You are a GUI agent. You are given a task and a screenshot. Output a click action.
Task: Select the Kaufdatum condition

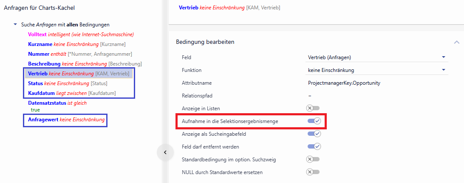pyautogui.click(x=42, y=93)
